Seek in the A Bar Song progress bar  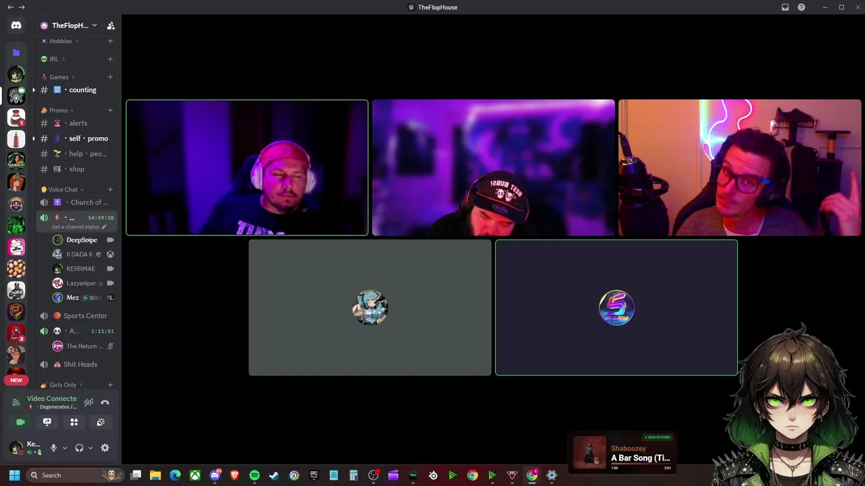tap(641, 464)
